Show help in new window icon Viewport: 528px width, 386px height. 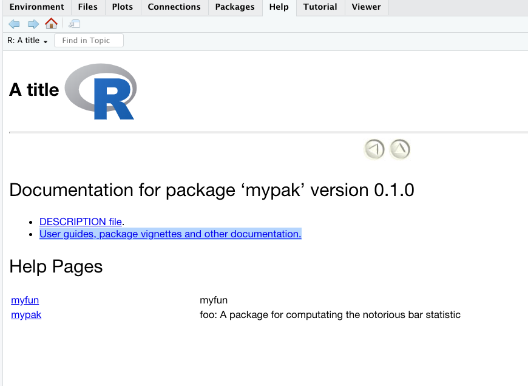(x=74, y=24)
